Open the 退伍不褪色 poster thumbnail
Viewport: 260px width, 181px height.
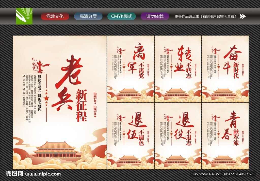tap(131, 136)
